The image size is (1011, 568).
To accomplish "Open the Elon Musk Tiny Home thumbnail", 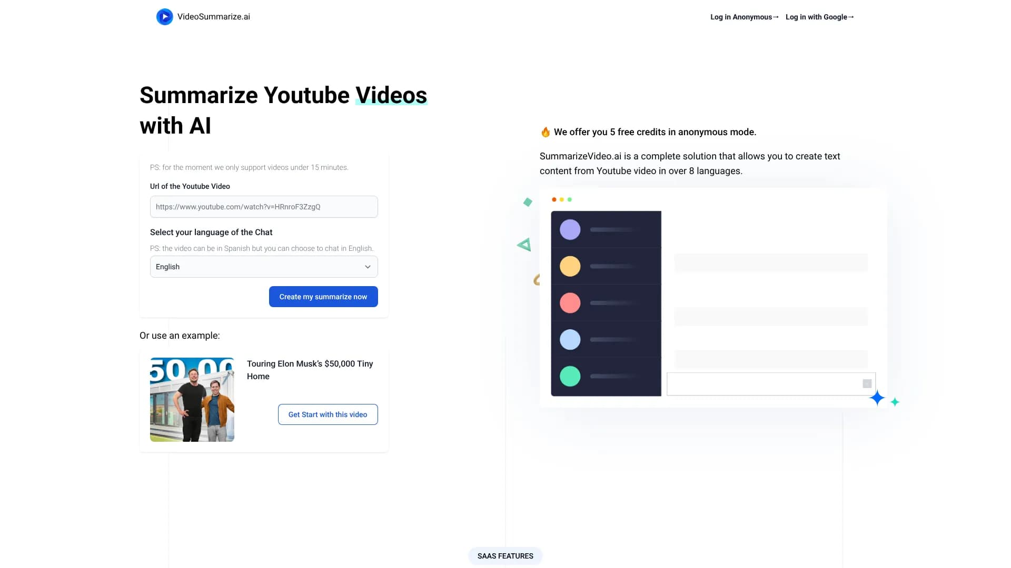I will pos(192,400).
